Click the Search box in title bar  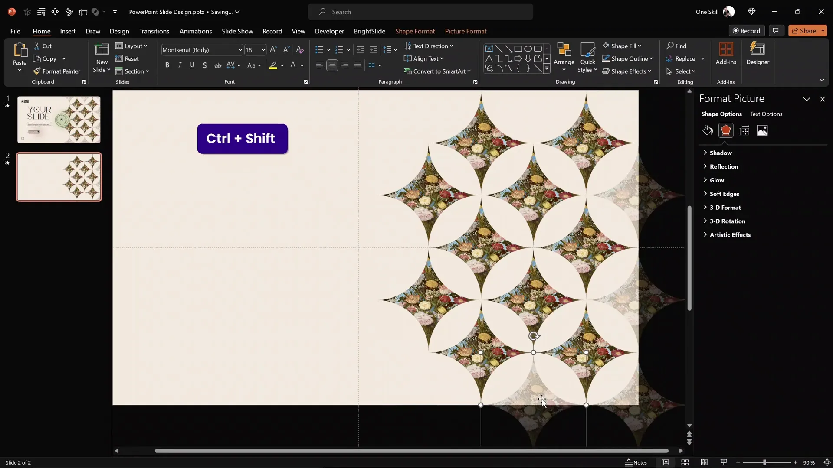pos(420,12)
